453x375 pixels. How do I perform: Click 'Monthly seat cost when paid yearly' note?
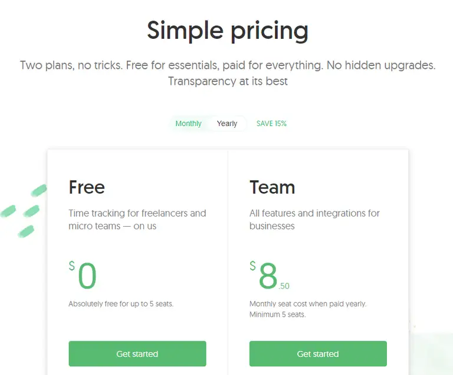307,304
